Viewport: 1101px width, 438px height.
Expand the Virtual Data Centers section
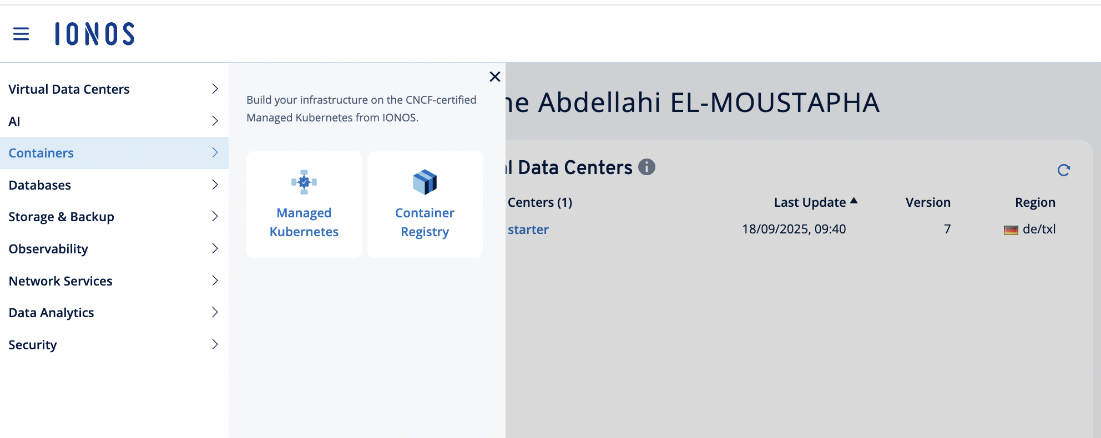tap(215, 88)
